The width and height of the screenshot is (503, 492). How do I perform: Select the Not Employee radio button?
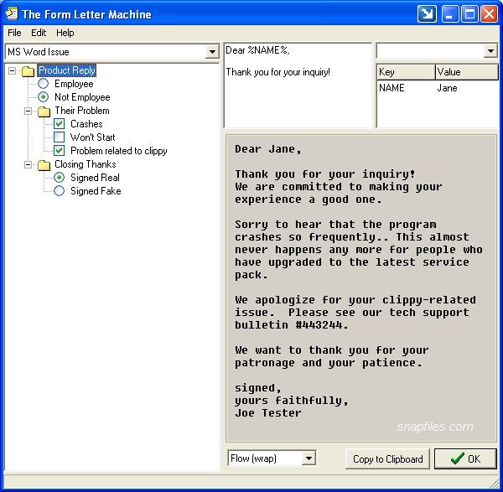[44, 97]
